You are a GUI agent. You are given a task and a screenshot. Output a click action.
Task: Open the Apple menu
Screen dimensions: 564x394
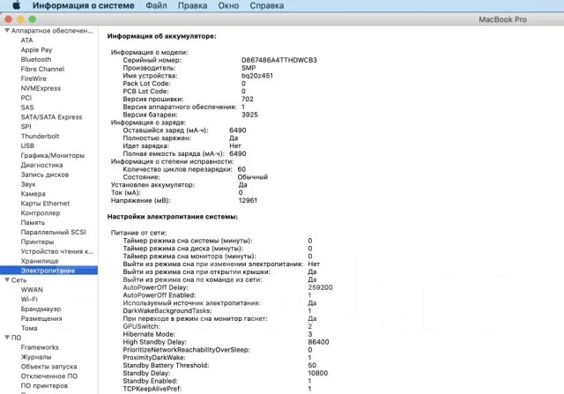pos(16,5)
